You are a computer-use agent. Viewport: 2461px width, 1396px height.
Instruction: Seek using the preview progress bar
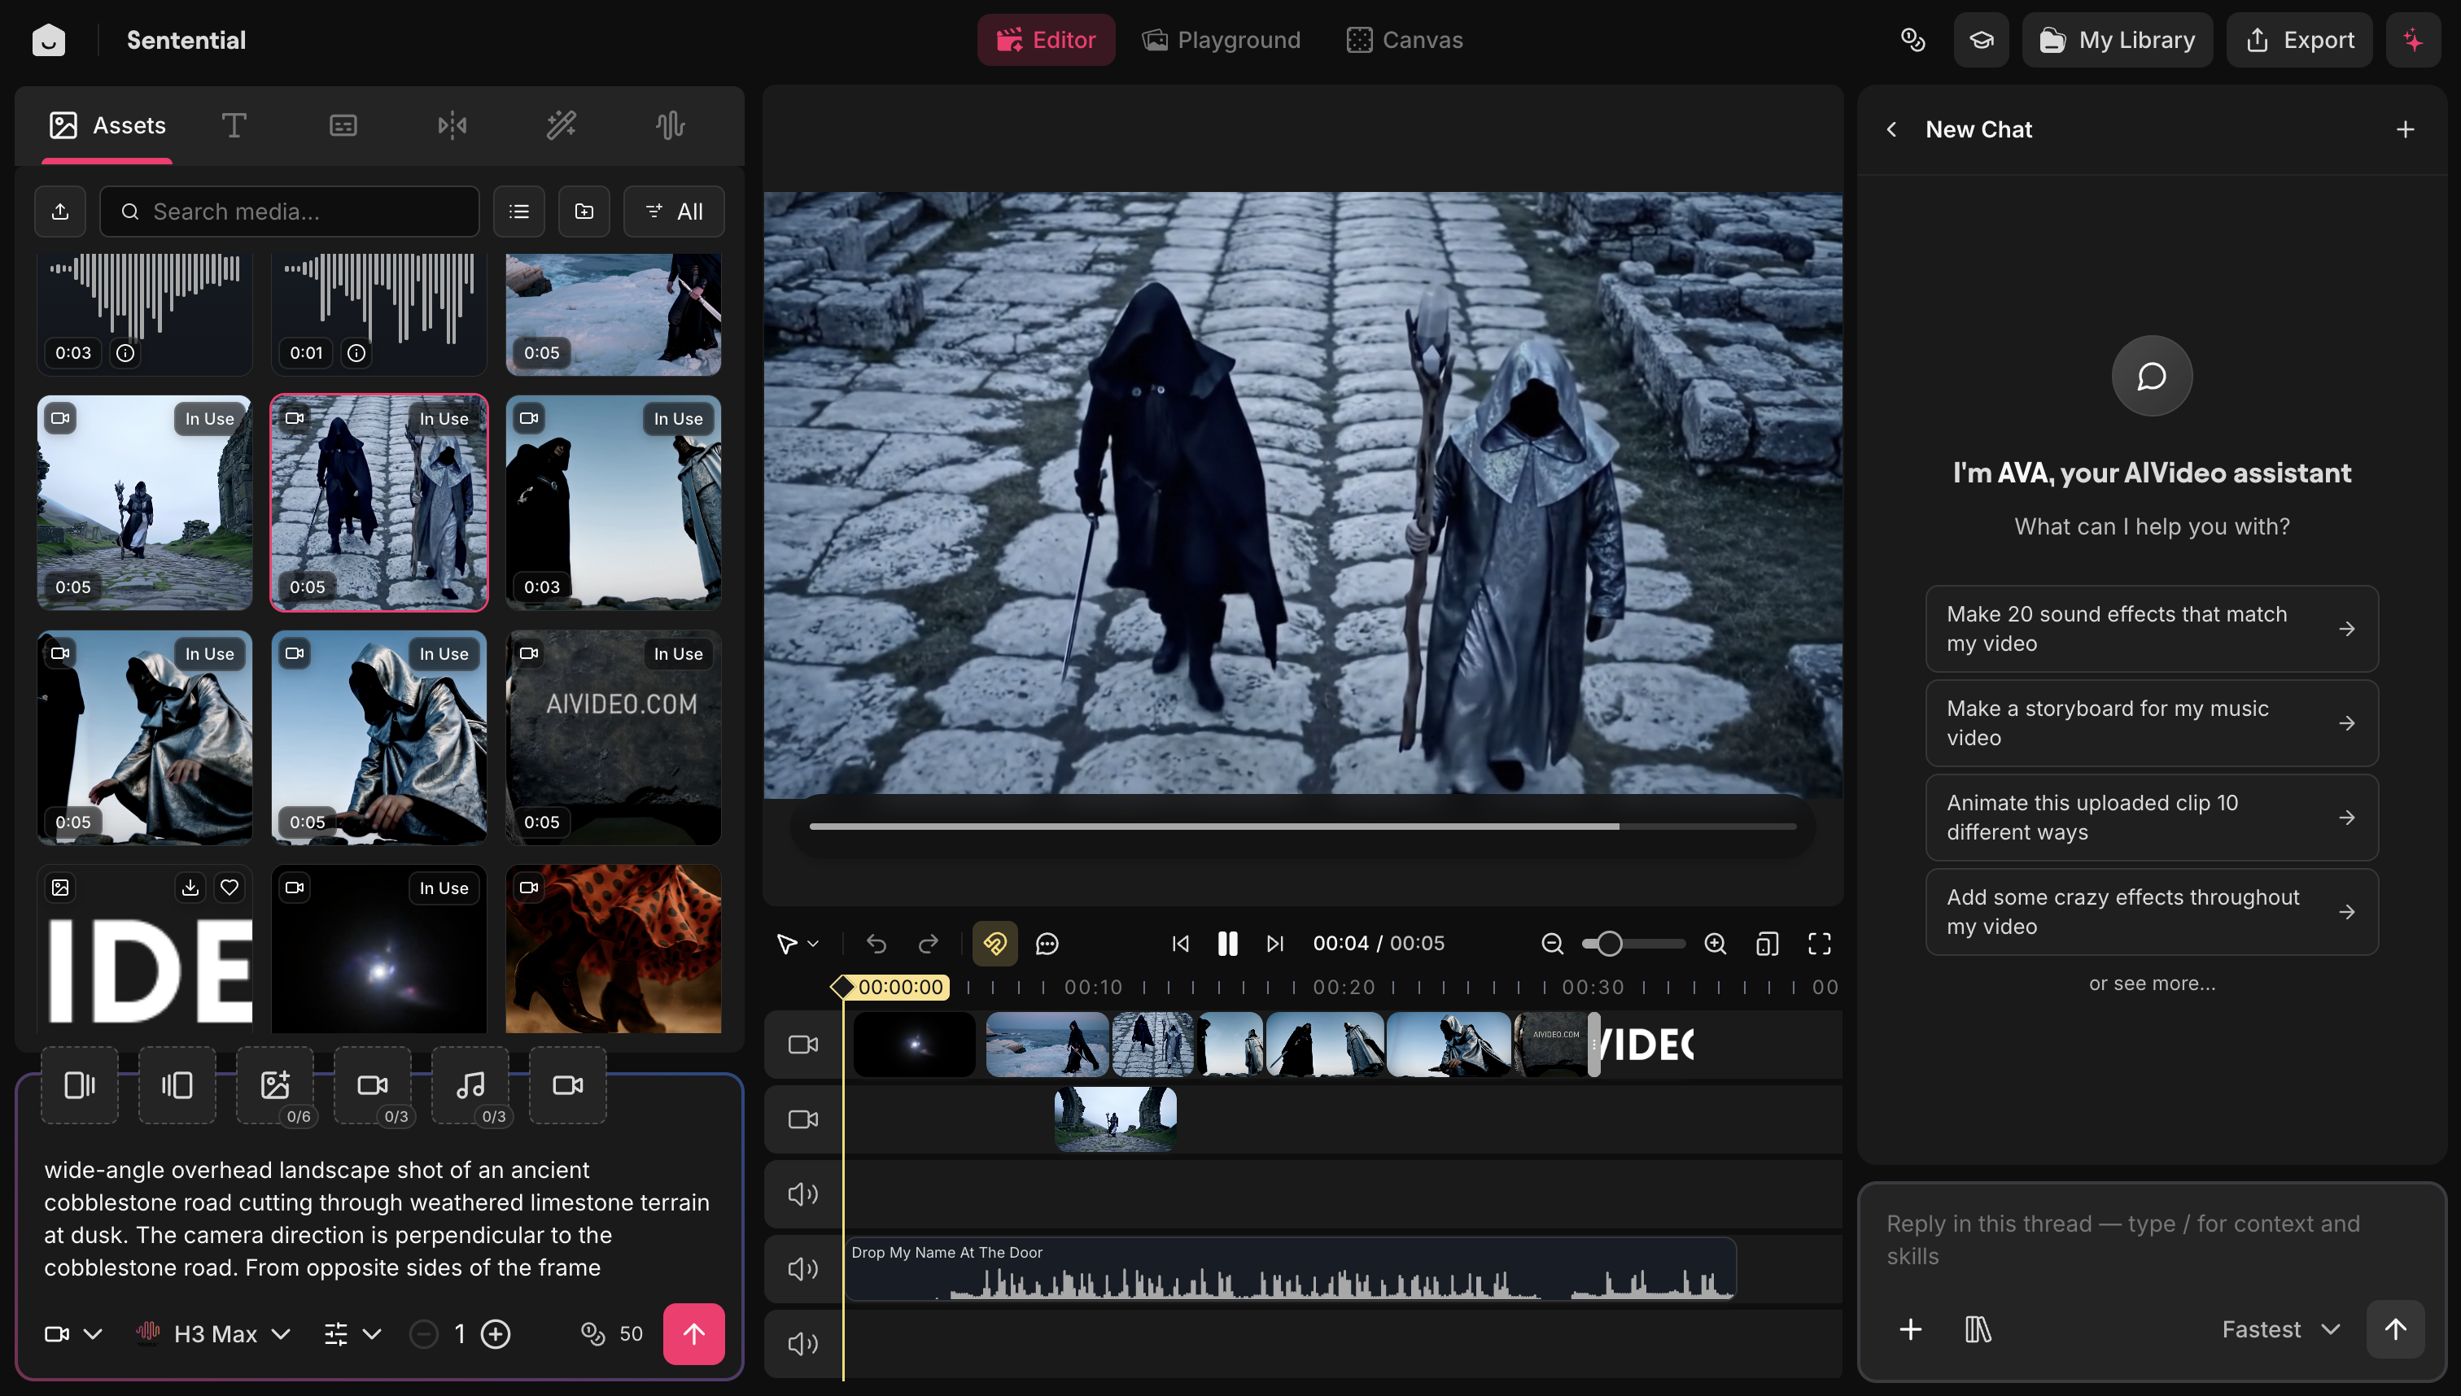click(1302, 827)
